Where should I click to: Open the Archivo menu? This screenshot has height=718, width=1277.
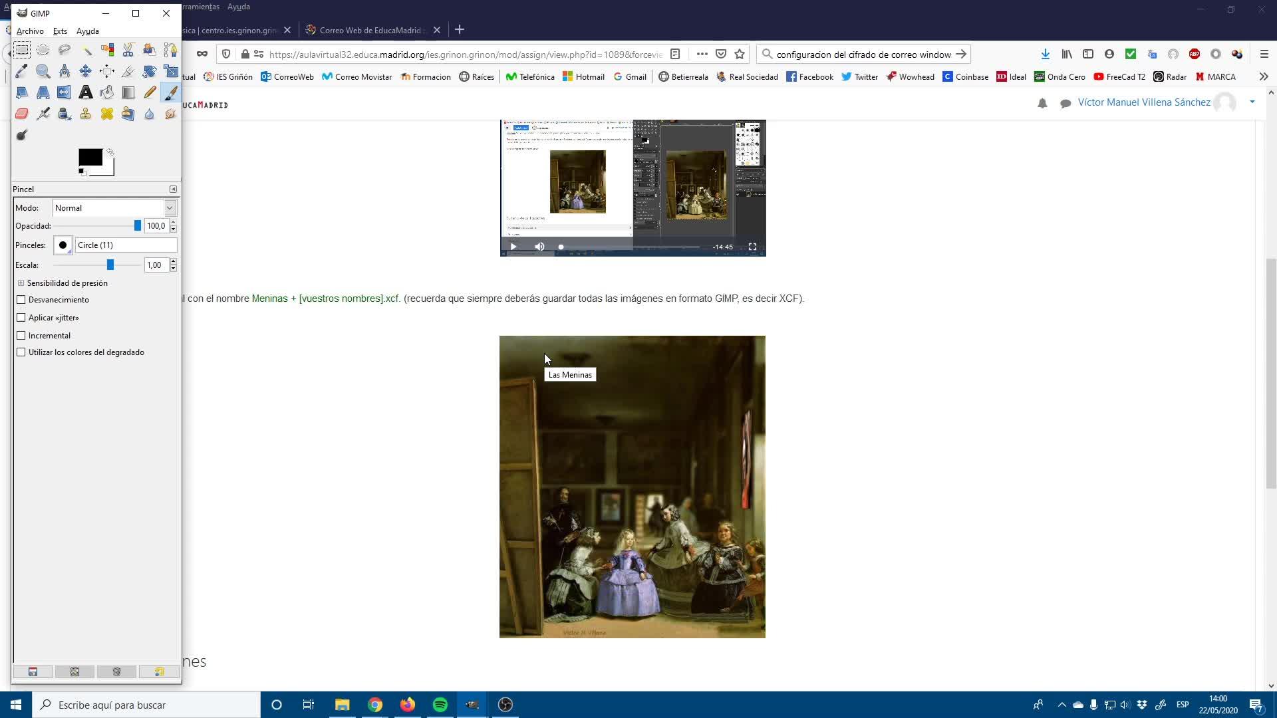(30, 31)
